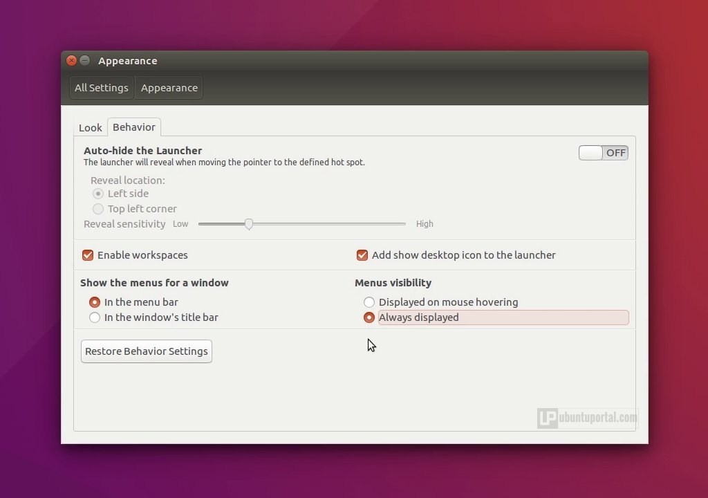Click the High sensitivity label

pos(425,223)
